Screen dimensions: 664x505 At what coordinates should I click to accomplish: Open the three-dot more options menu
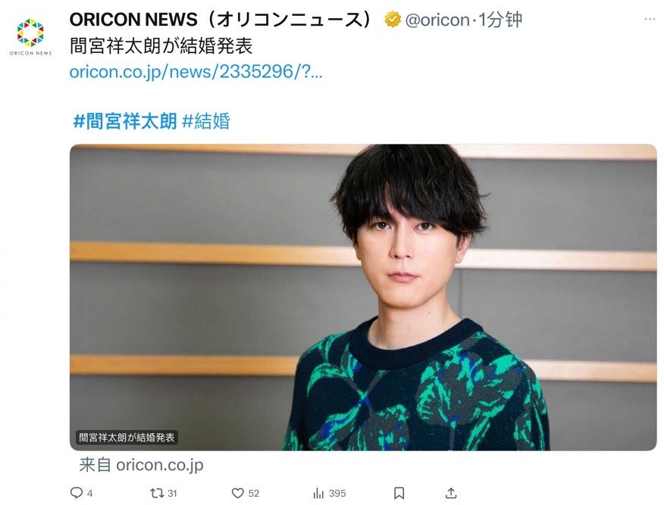pos(650,19)
